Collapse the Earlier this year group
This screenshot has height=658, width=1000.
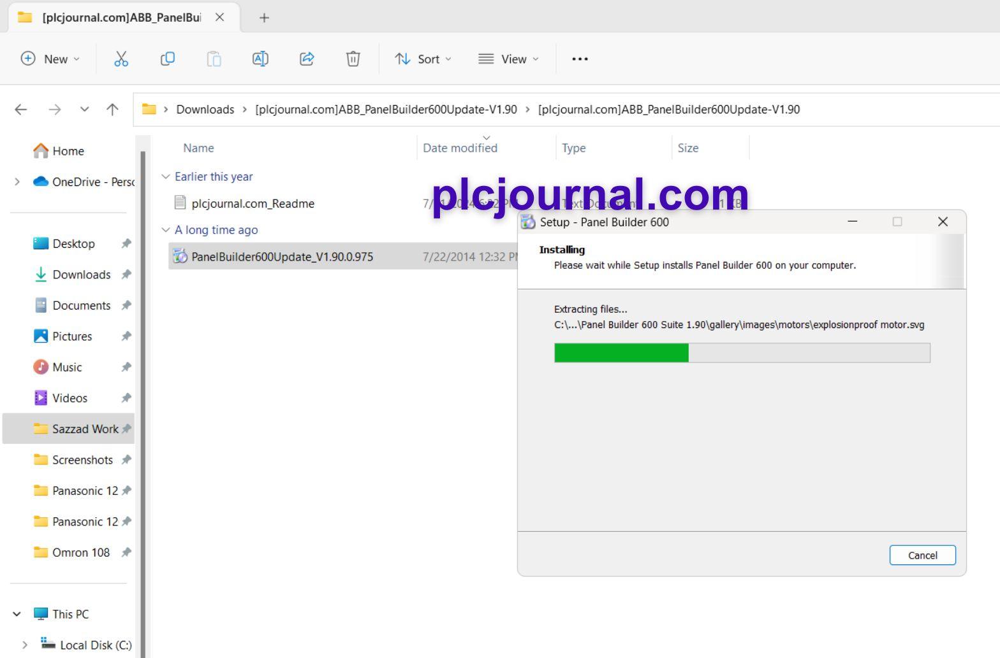point(166,176)
